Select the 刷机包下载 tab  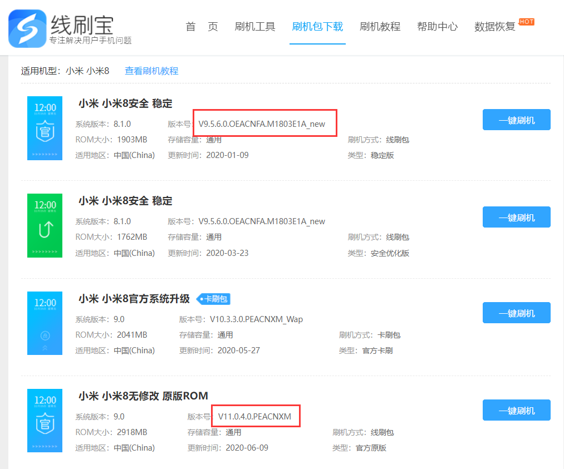click(x=317, y=27)
